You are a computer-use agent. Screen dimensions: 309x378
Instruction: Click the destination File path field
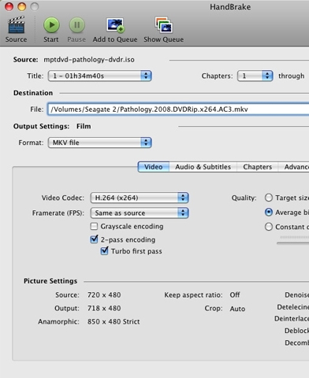coord(178,109)
